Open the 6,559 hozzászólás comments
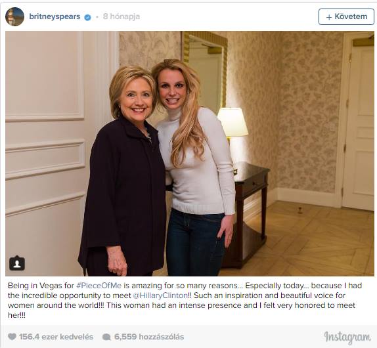 (x=149, y=337)
